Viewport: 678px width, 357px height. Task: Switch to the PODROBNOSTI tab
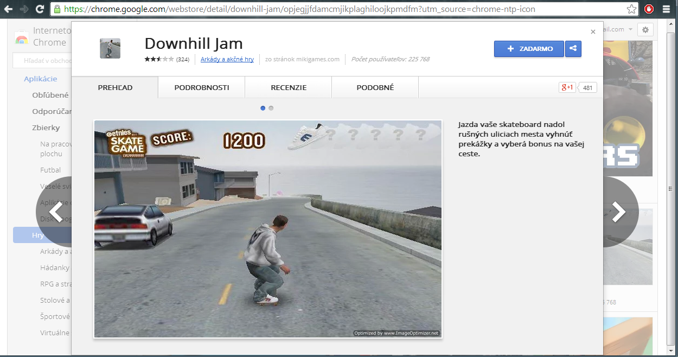pos(202,87)
